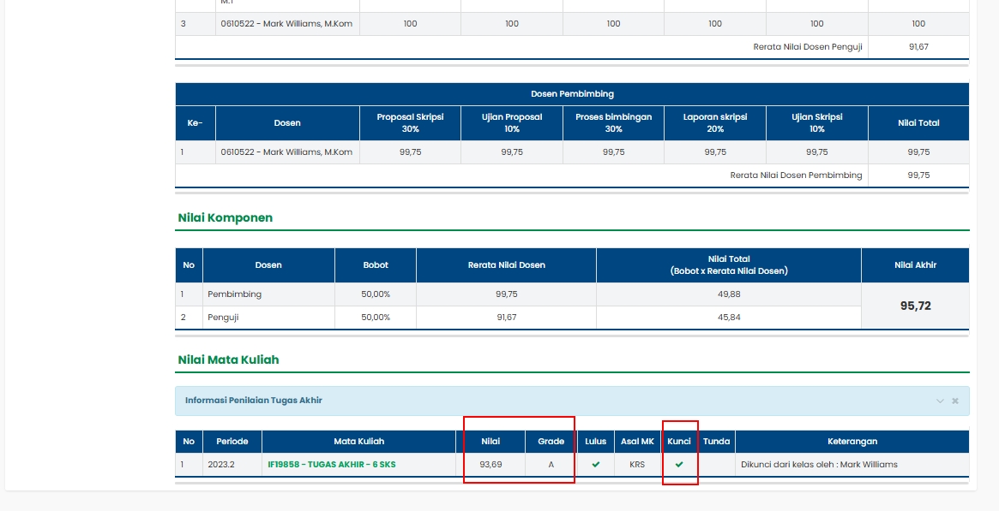Viewport: 999px width, 511px height.
Task: Open the IF19858 - TUGAS AKHIR course link
Action: click(x=331, y=465)
